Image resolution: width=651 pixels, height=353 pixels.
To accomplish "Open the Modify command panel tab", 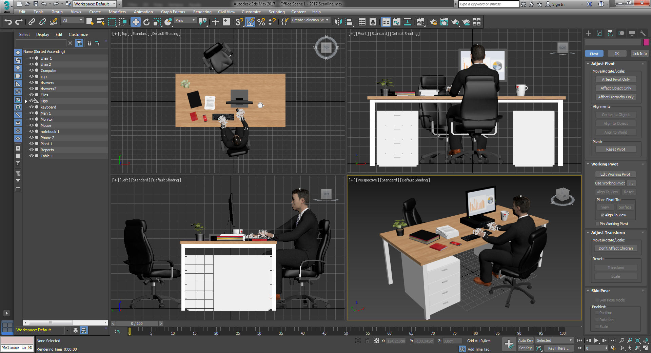I will tap(599, 33).
